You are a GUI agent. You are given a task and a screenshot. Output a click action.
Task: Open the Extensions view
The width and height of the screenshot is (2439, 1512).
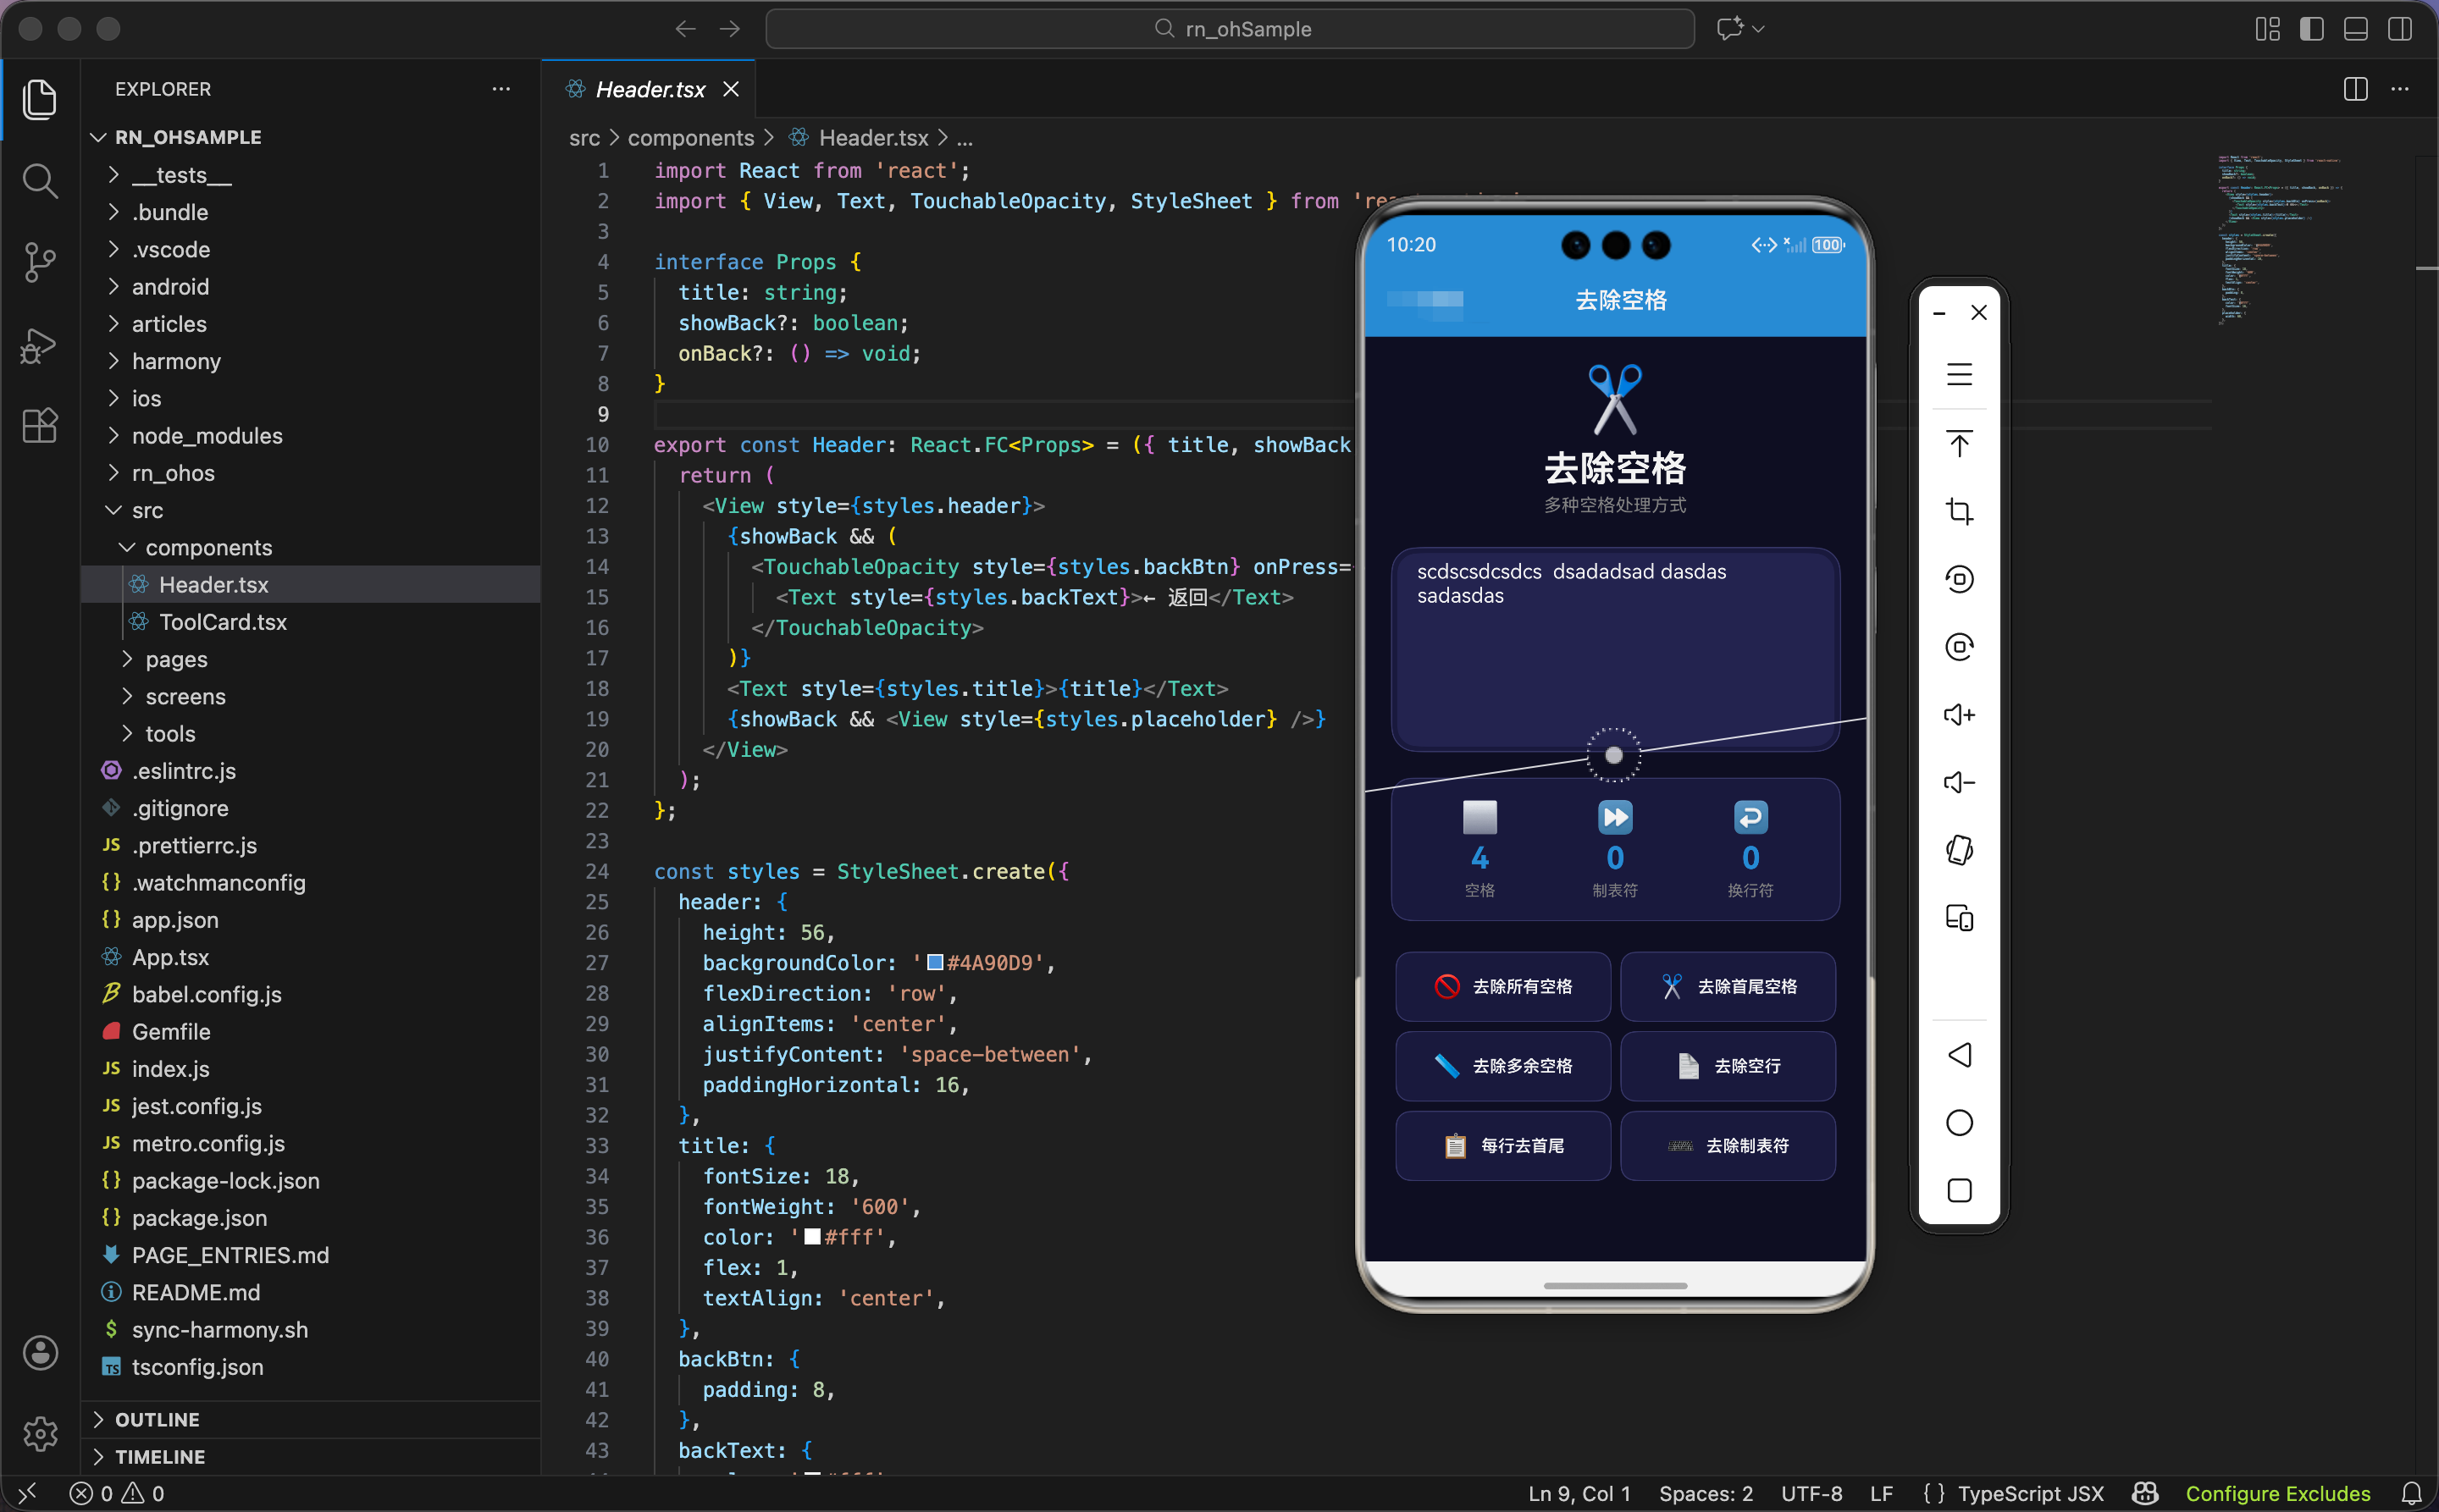coord(40,426)
